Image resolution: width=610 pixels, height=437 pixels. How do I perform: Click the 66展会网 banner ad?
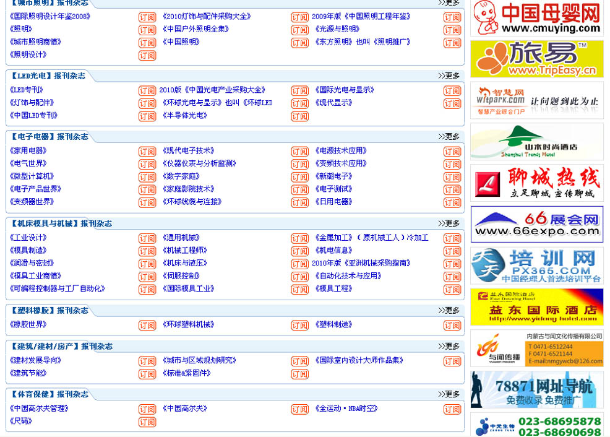(x=536, y=224)
